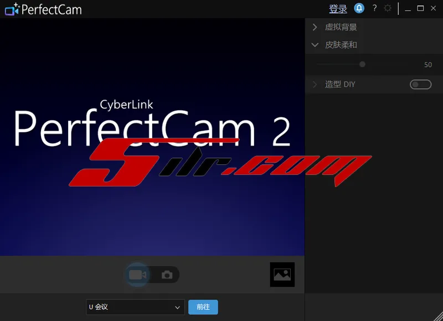Click the 登录 login link
Image resolution: width=443 pixels, height=321 pixels.
pyautogui.click(x=338, y=9)
